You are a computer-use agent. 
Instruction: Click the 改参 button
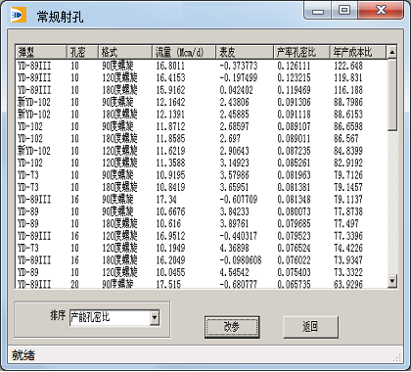(232, 327)
